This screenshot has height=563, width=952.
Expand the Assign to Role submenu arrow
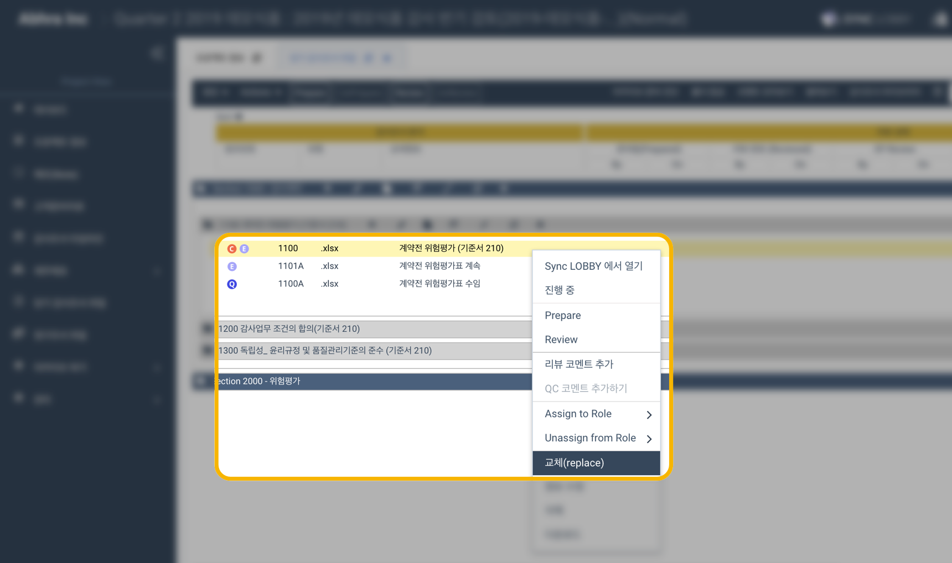tap(649, 414)
